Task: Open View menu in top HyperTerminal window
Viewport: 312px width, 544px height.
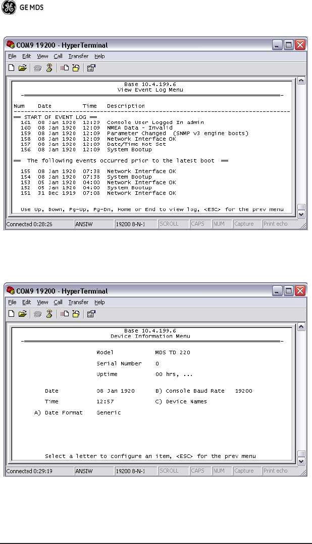Action: [x=42, y=56]
